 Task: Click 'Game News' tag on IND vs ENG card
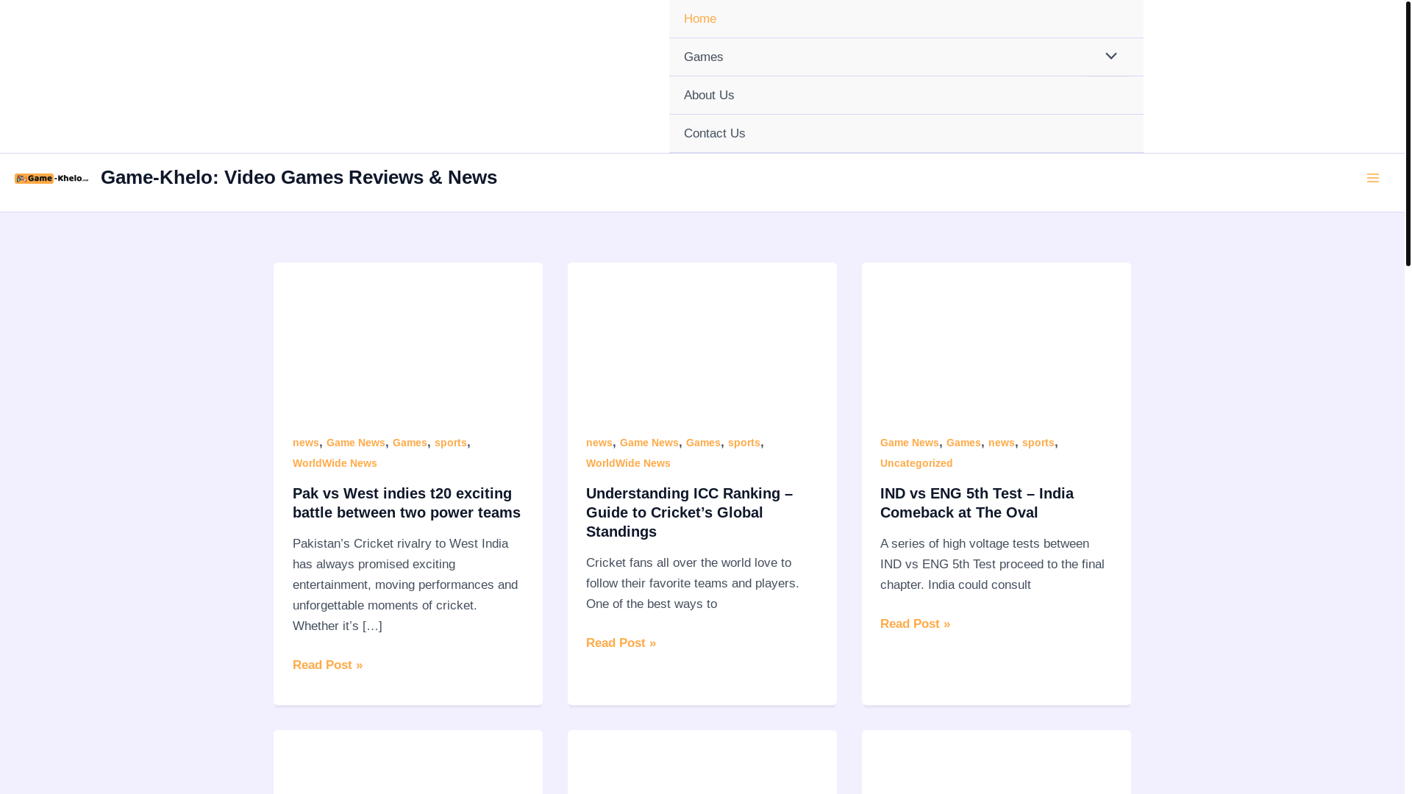910,443
